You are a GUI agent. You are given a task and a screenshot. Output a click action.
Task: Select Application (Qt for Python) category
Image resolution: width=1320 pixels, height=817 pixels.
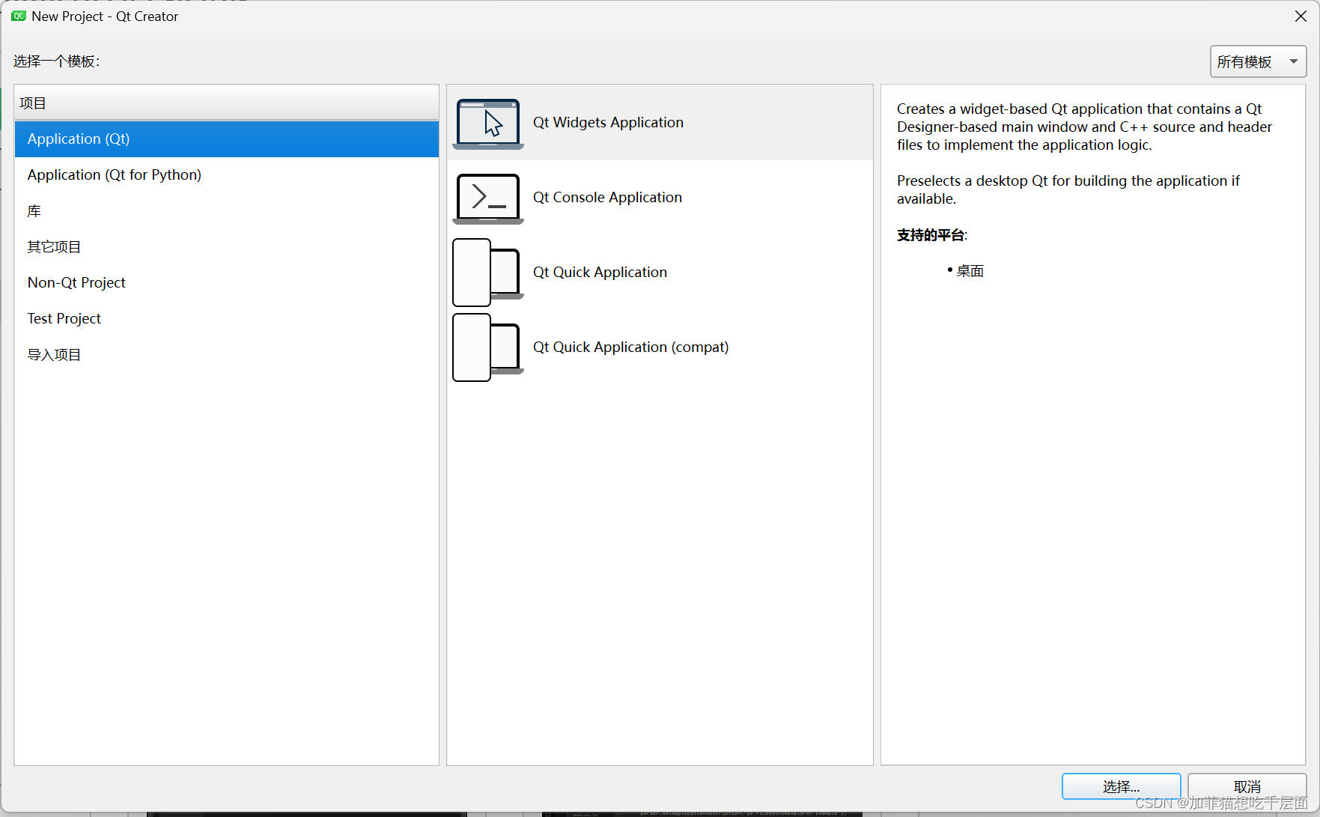tap(227, 175)
